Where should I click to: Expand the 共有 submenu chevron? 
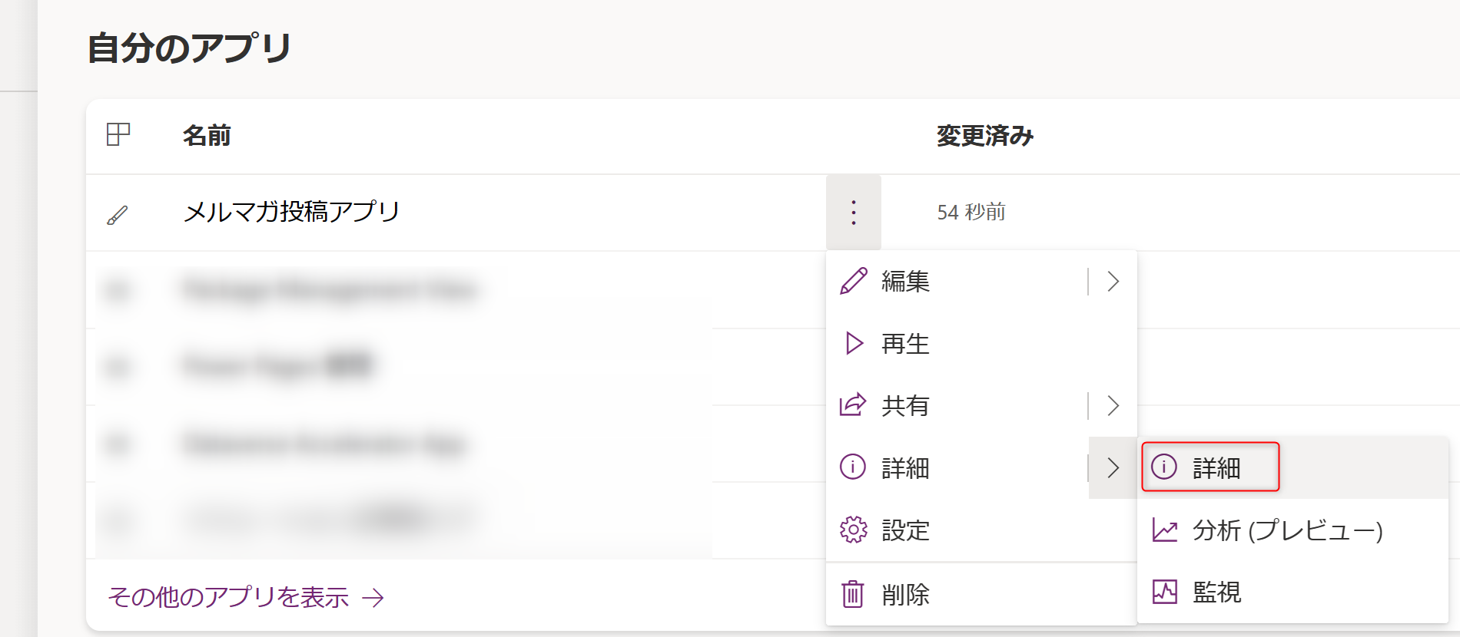pos(1113,405)
